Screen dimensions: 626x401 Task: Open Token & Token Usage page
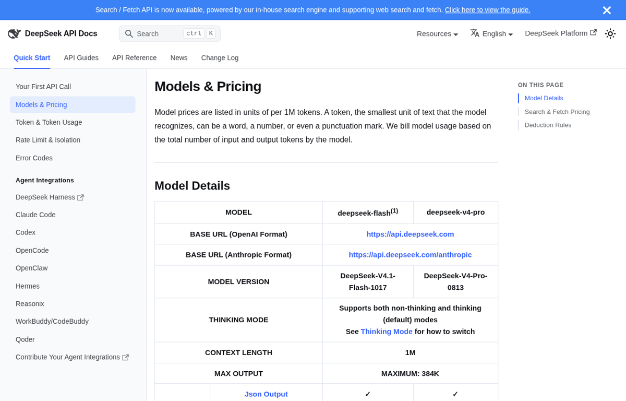tap(73, 122)
